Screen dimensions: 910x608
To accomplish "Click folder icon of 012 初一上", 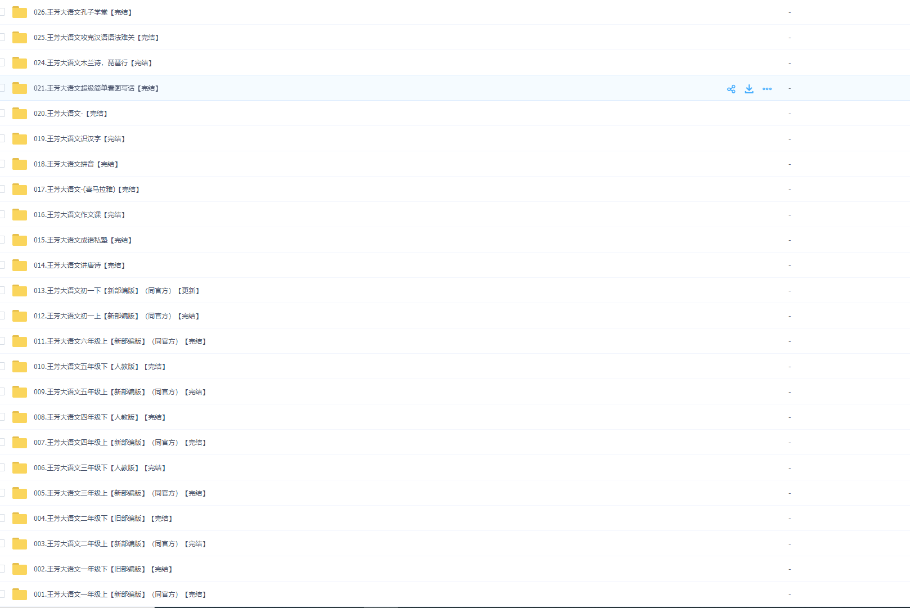I will point(20,316).
